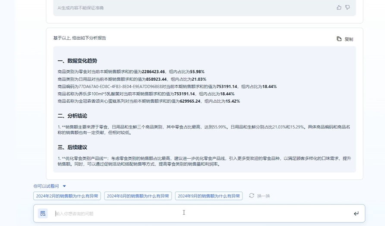Screen dimensions: 385x226
Task: Click the 复制 text label
Action: tap(349, 39)
